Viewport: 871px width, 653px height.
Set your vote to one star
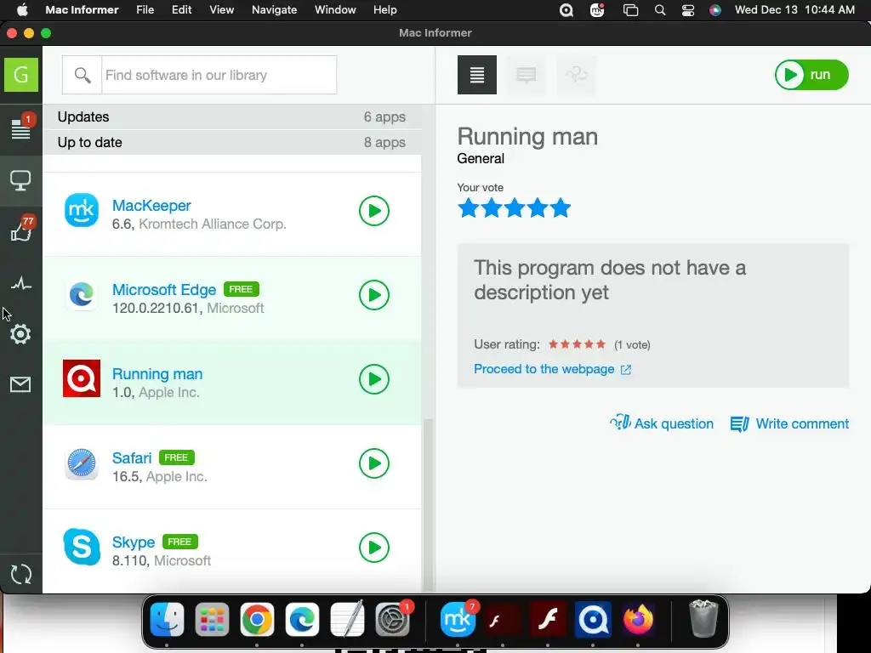(469, 208)
